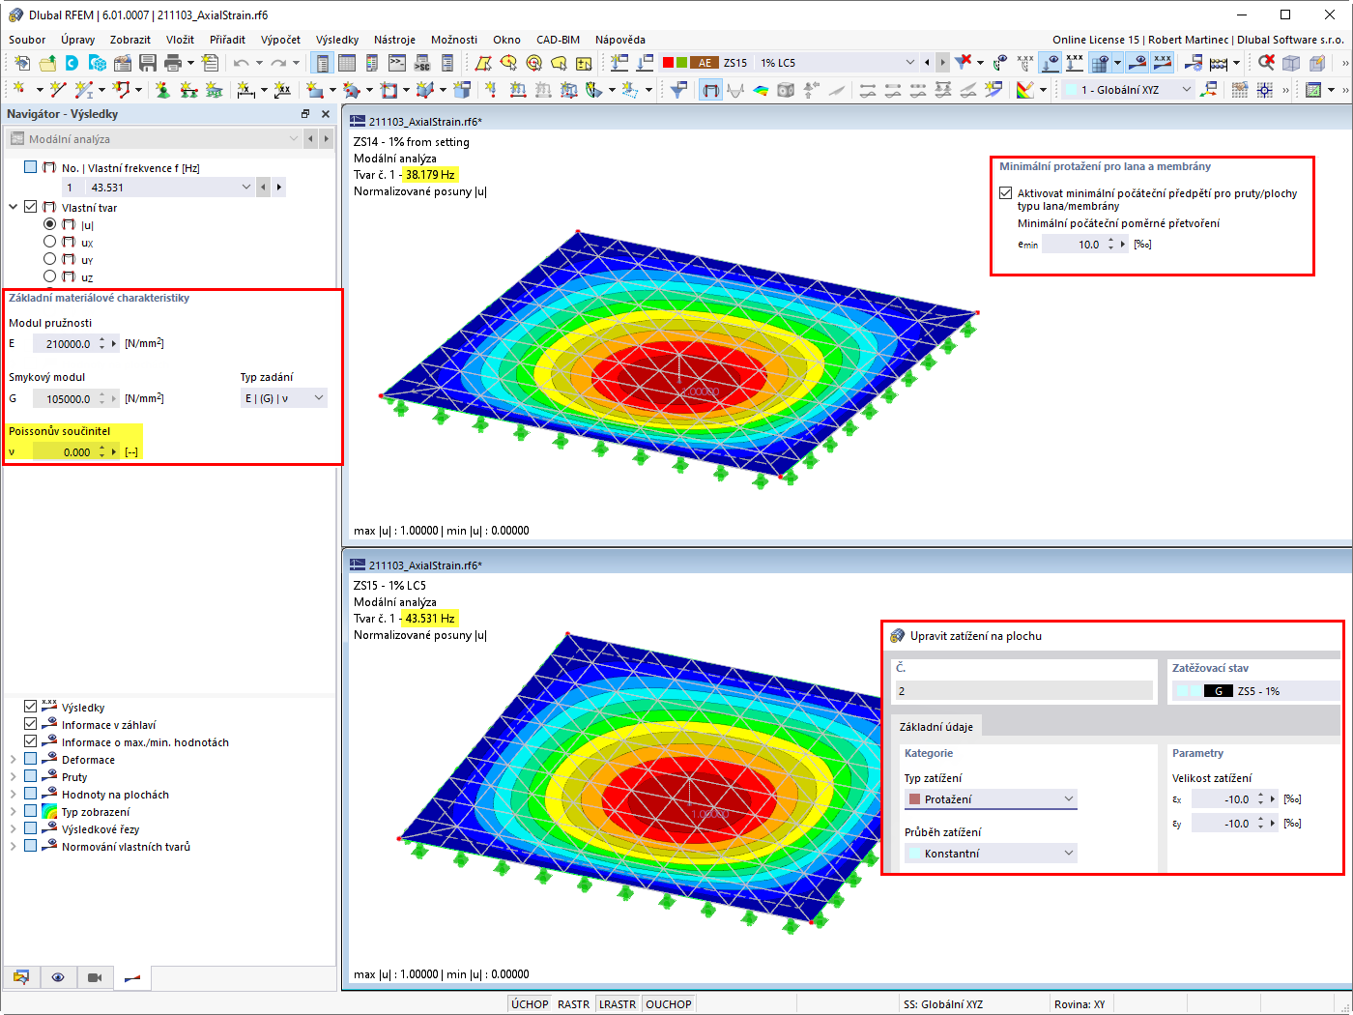
Task: Click the dimension tool icon
Action: tap(246, 90)
